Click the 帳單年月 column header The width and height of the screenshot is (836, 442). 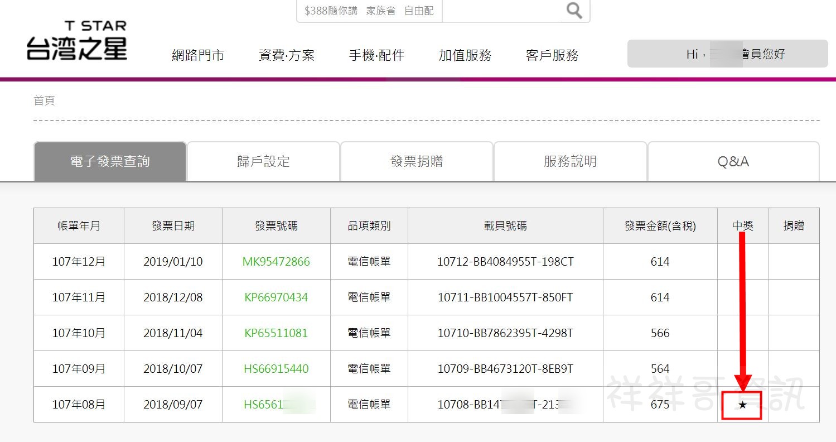click(x=79, y=226)
